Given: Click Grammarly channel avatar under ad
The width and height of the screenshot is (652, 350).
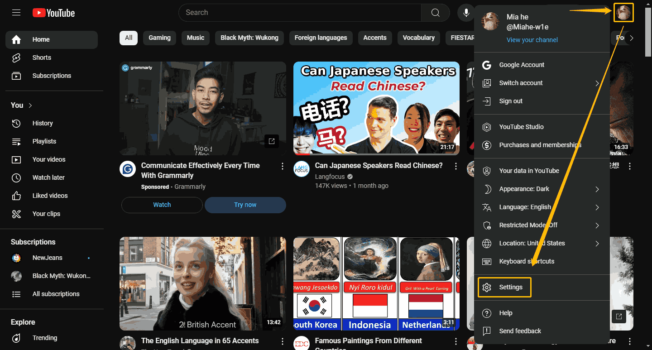Looking at the screenshot, I should pos(128,169).
